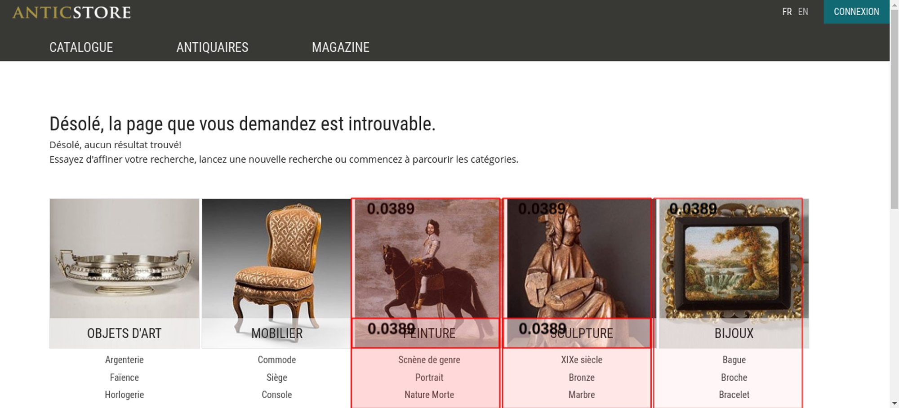
Task: Open the Catalogue menu
Action: pos(81,47)
